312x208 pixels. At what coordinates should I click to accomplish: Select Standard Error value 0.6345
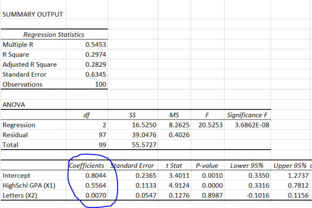tap(96, 75)
